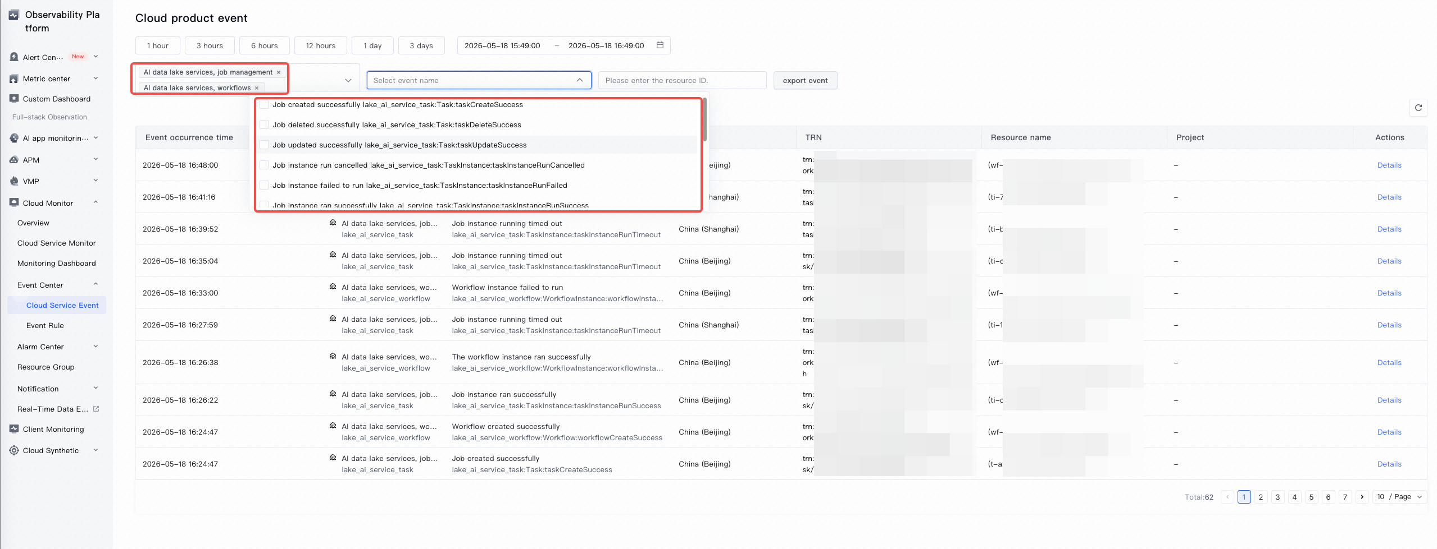1437x549 pixels.
Task: Click the Alert Center bell icon
Action: [x=14, y=57]
